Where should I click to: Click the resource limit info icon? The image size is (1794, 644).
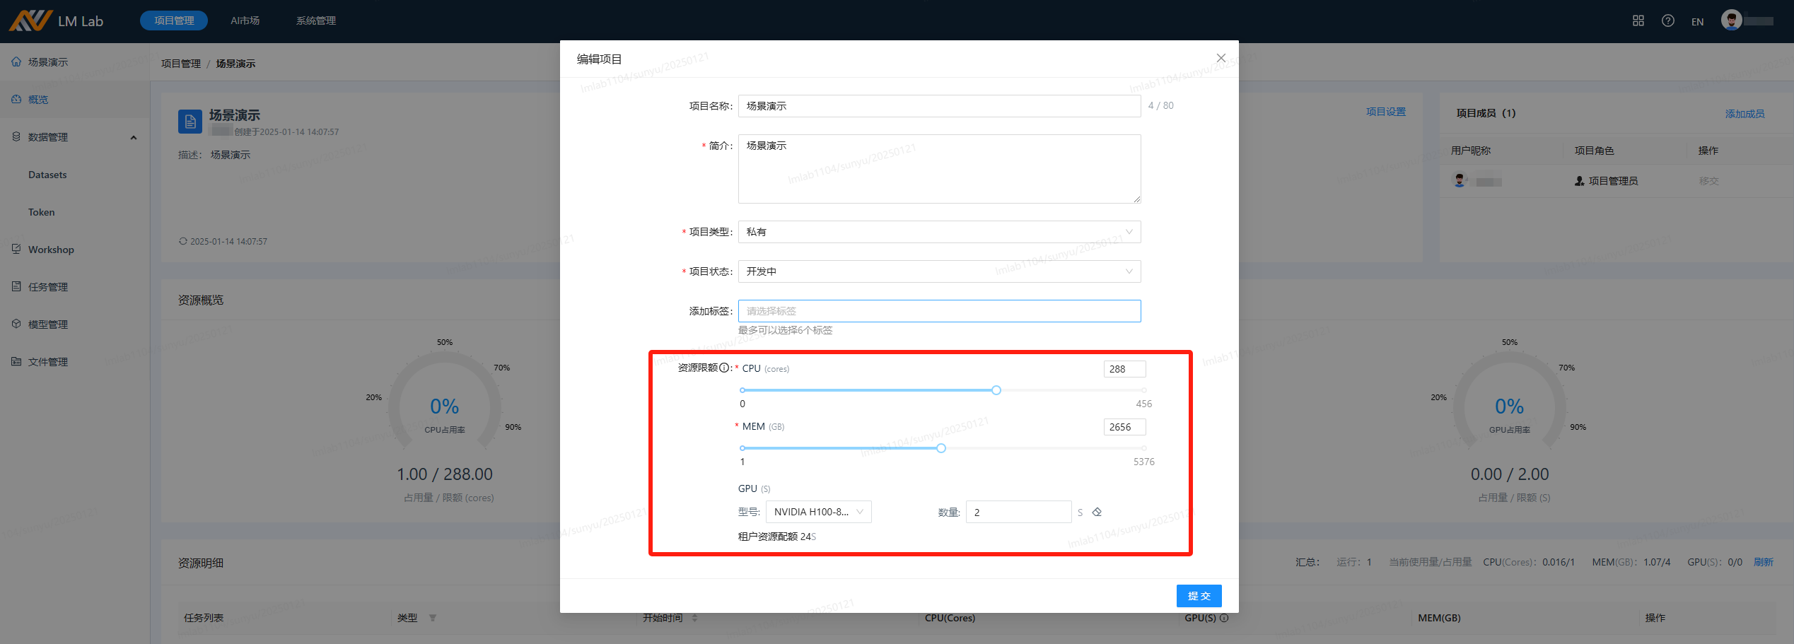pos(724,368)
